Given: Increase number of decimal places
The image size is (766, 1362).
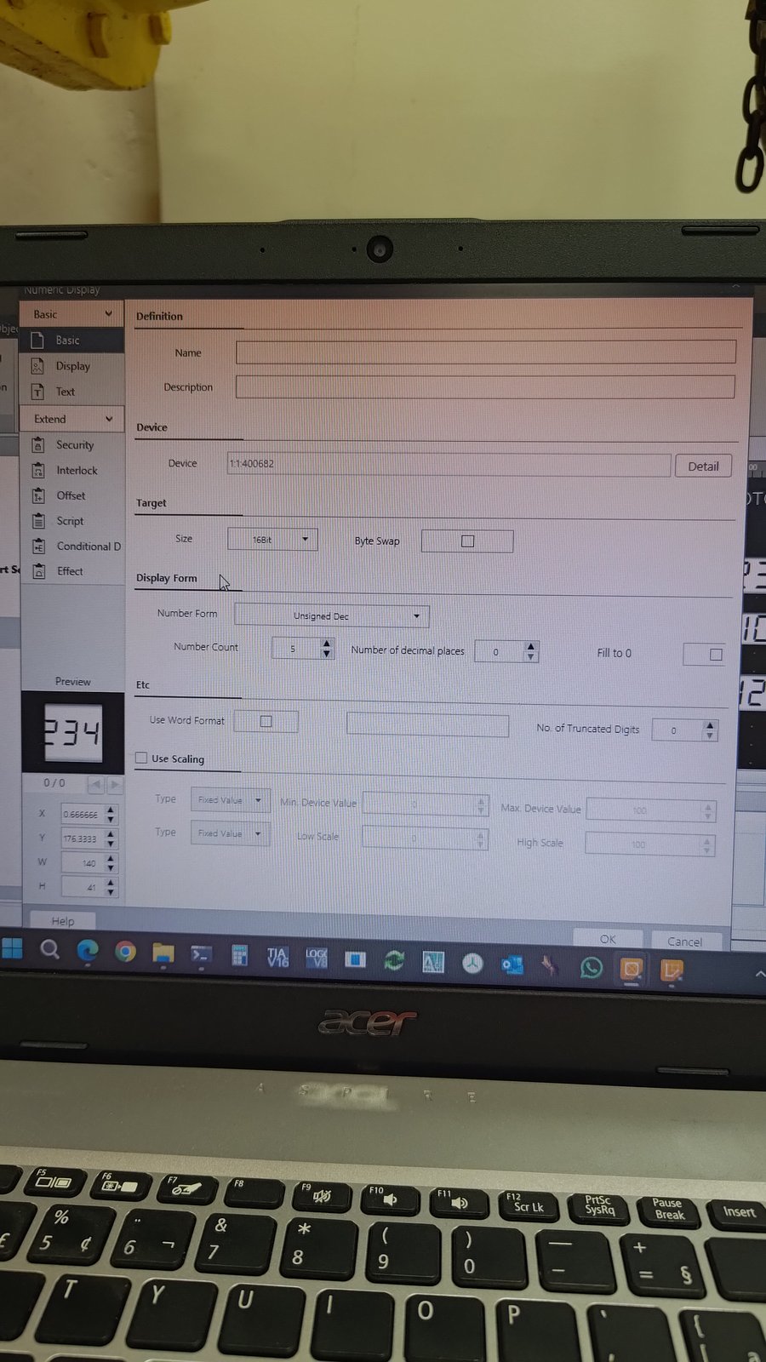Looking at the screenshot, I should (531, 646).
